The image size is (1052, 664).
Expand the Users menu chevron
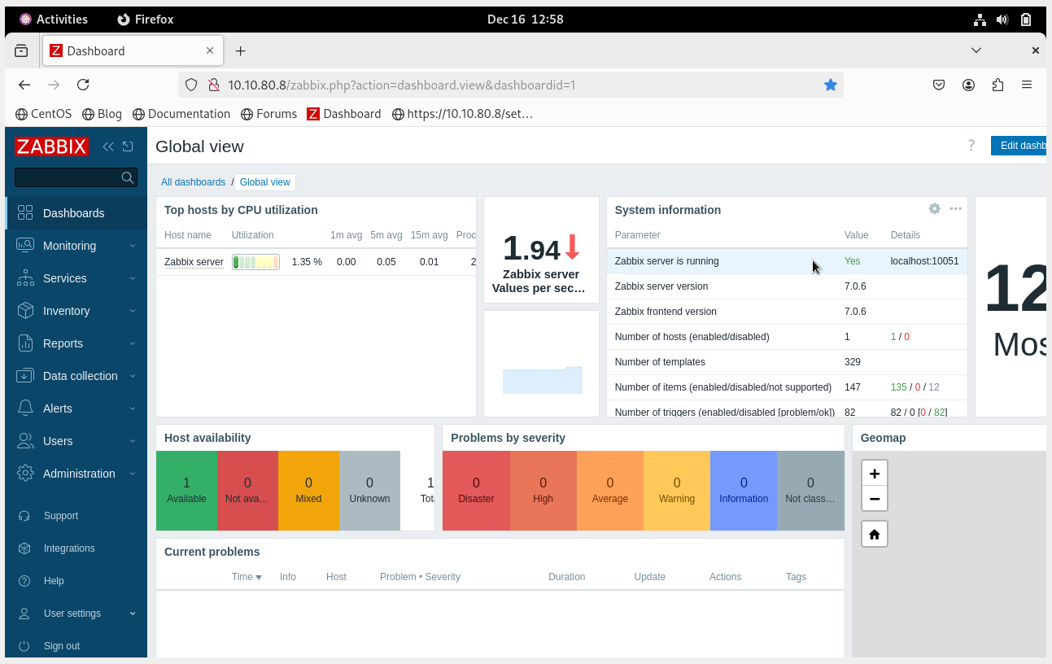(x=133, y=441)
